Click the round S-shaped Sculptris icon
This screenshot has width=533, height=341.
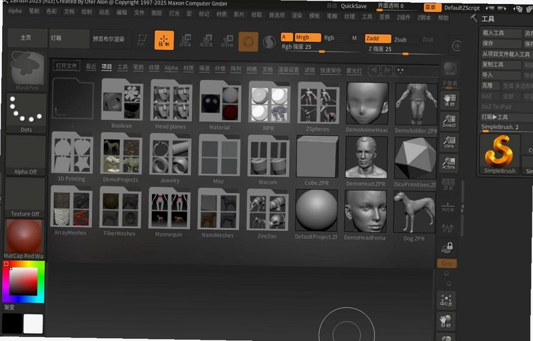click(269, 42)
